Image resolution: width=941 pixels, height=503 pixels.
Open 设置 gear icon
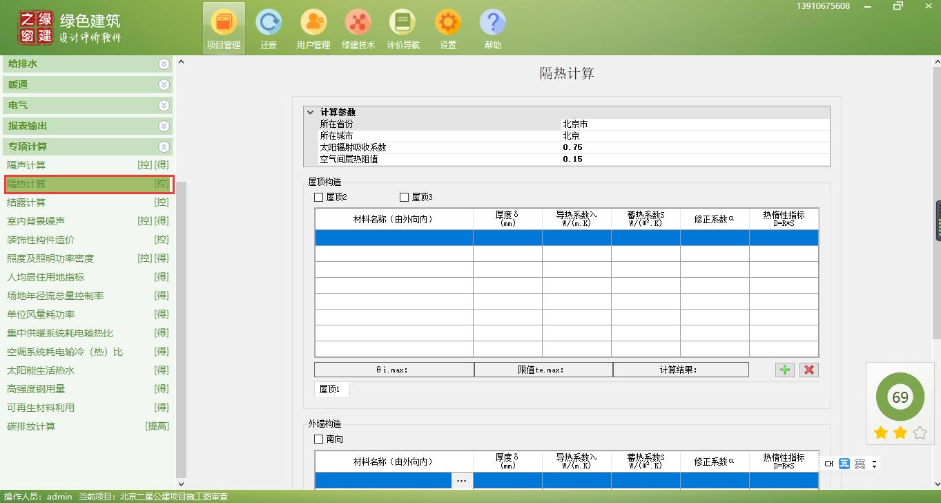click(448, 28)
